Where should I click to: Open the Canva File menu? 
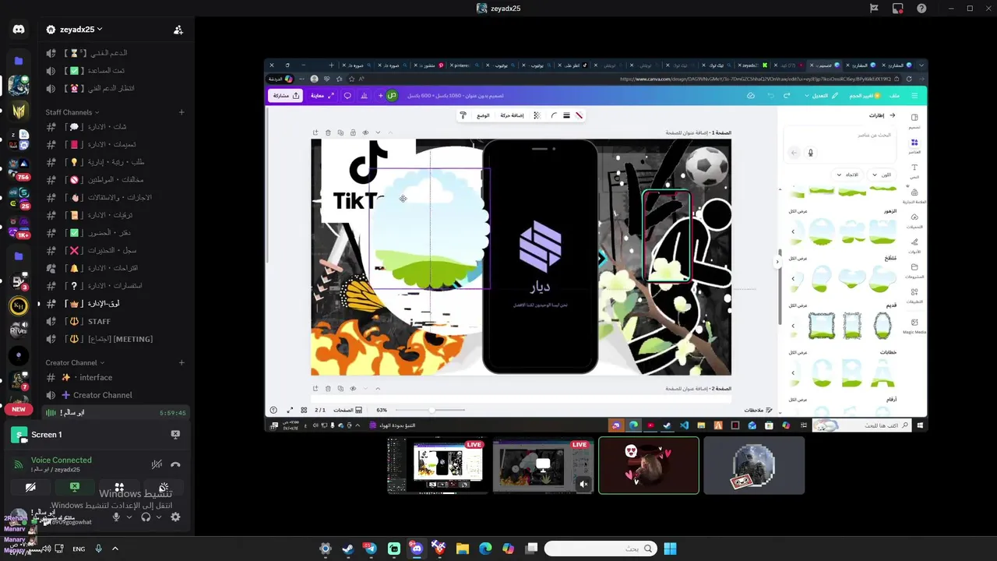tap(894, 96)
